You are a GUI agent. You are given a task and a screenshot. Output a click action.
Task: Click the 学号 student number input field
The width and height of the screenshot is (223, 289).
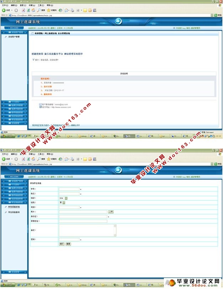[69, 189]
